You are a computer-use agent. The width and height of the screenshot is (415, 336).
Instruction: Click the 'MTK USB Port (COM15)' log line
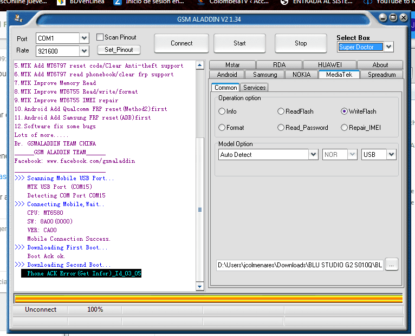click(60, 187)
